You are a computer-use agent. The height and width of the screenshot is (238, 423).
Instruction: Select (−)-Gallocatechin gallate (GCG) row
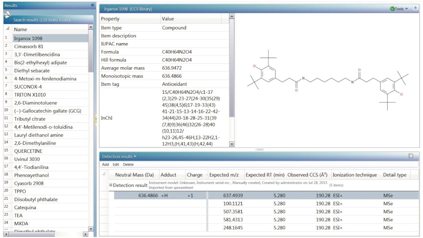tap(50, 111)
